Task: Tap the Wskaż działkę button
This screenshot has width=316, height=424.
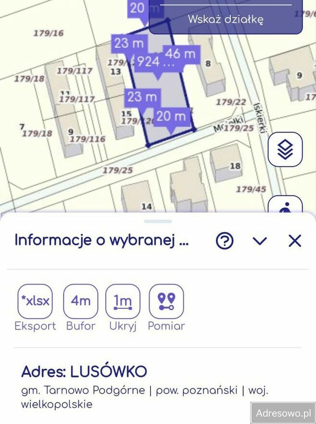Action: pos(226,19)
